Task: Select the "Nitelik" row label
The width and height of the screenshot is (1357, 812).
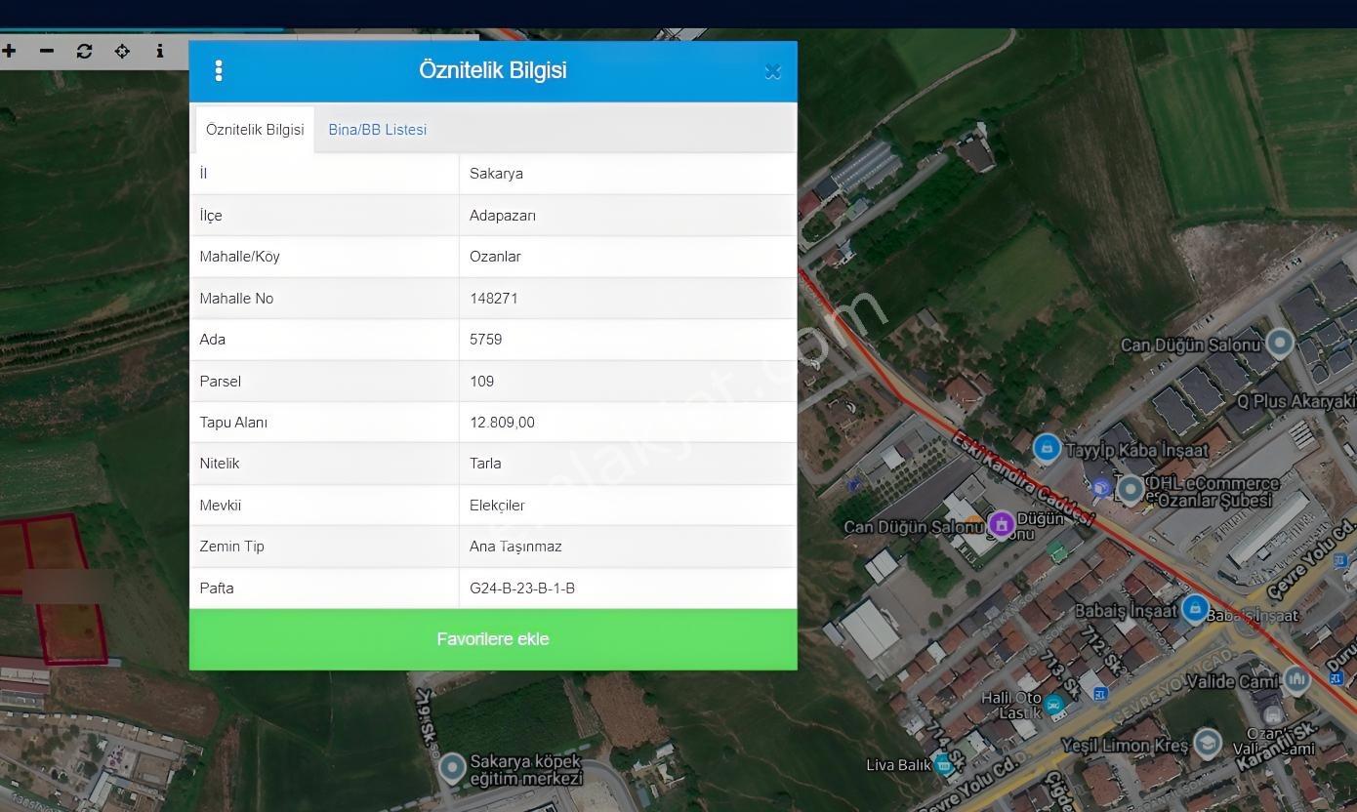Action: (220, 464)
